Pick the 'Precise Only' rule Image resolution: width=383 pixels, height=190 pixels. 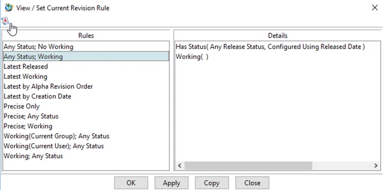point(86,106)
